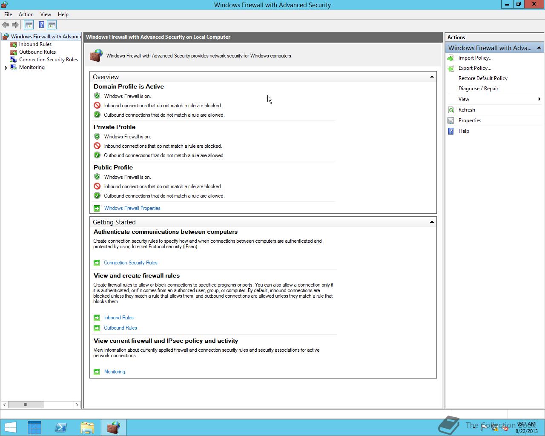Select Restore Default Policy action
545x436 pixels.
point(483,78)
